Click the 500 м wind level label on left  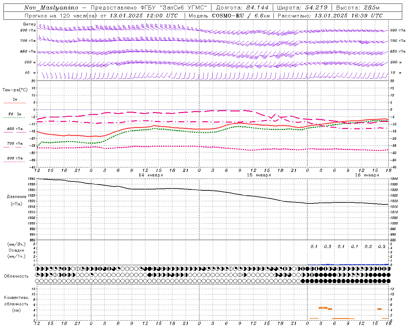coord(30,62)
